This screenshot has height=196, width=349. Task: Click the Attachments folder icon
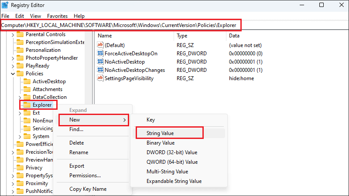click(x=27, y=89)
